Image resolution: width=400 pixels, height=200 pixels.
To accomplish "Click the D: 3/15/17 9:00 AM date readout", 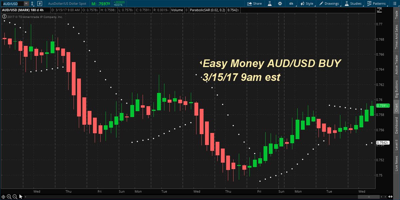I will pos(66,10).
